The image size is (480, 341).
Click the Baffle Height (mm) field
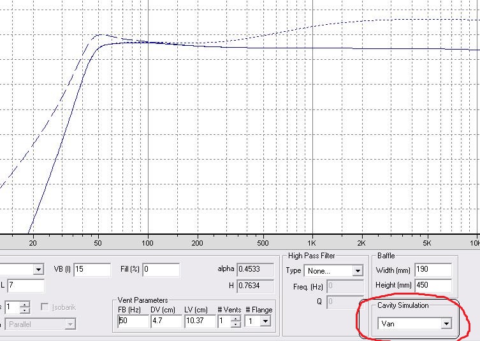tap(433, 286)
